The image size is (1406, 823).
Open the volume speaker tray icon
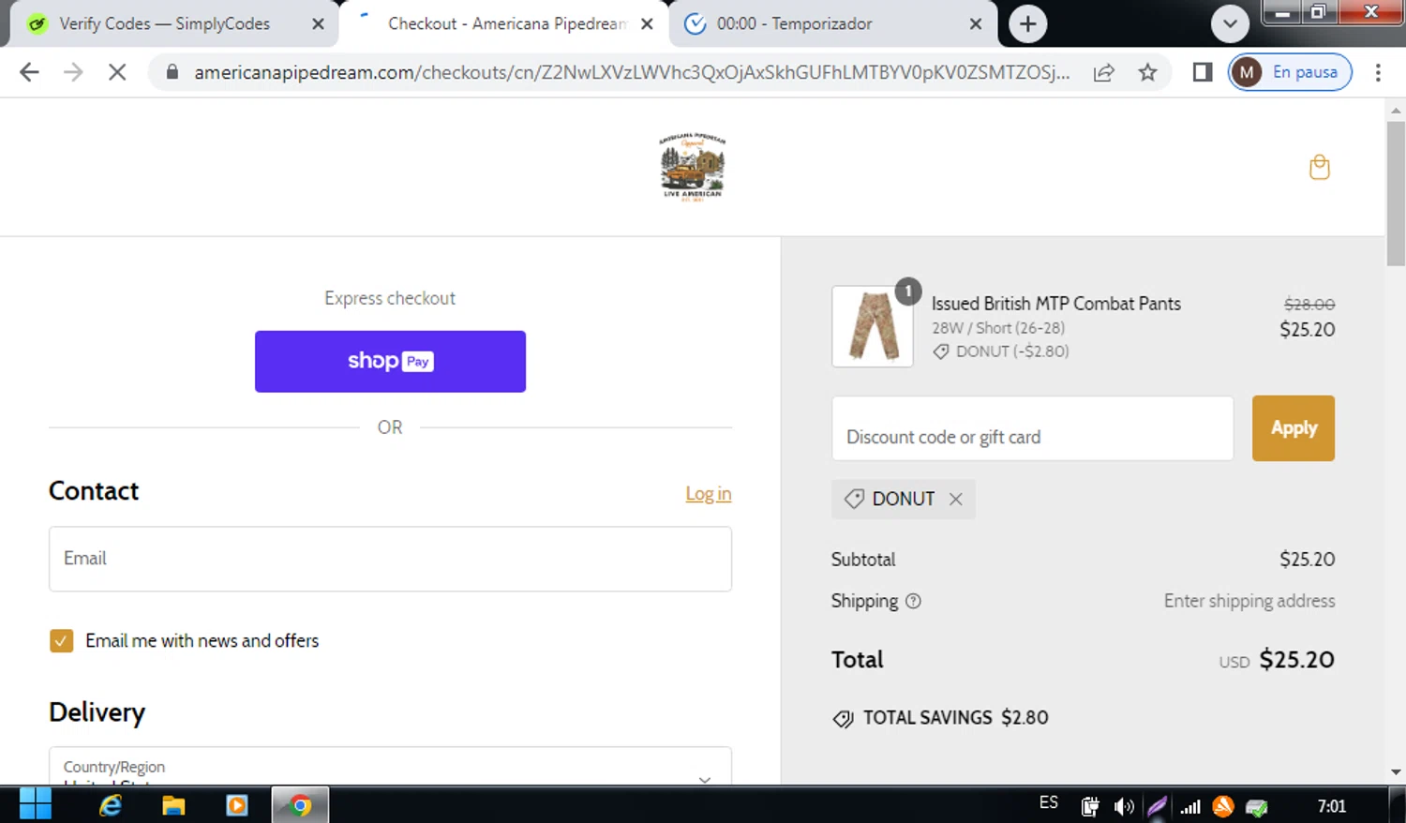click(1124, 806)
